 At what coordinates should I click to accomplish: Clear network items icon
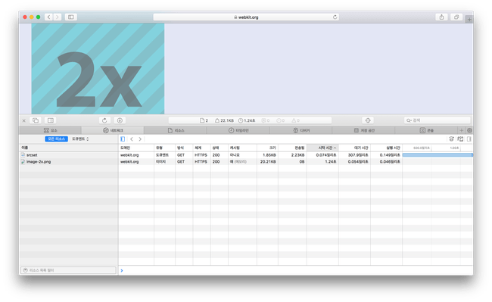[x=460, y=139]
